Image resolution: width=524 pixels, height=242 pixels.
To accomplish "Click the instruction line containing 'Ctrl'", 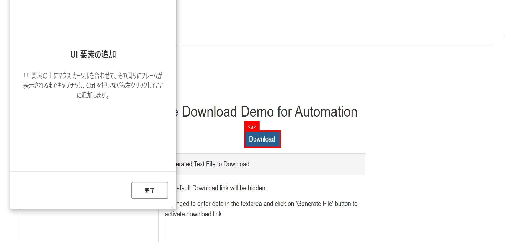I will pos(93,85).
